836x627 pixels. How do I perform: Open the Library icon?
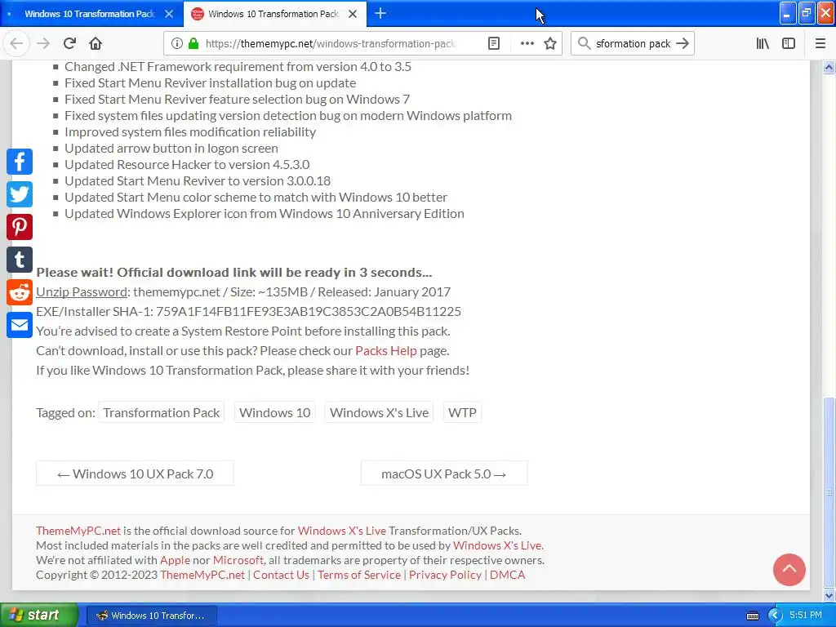[763, 44]
